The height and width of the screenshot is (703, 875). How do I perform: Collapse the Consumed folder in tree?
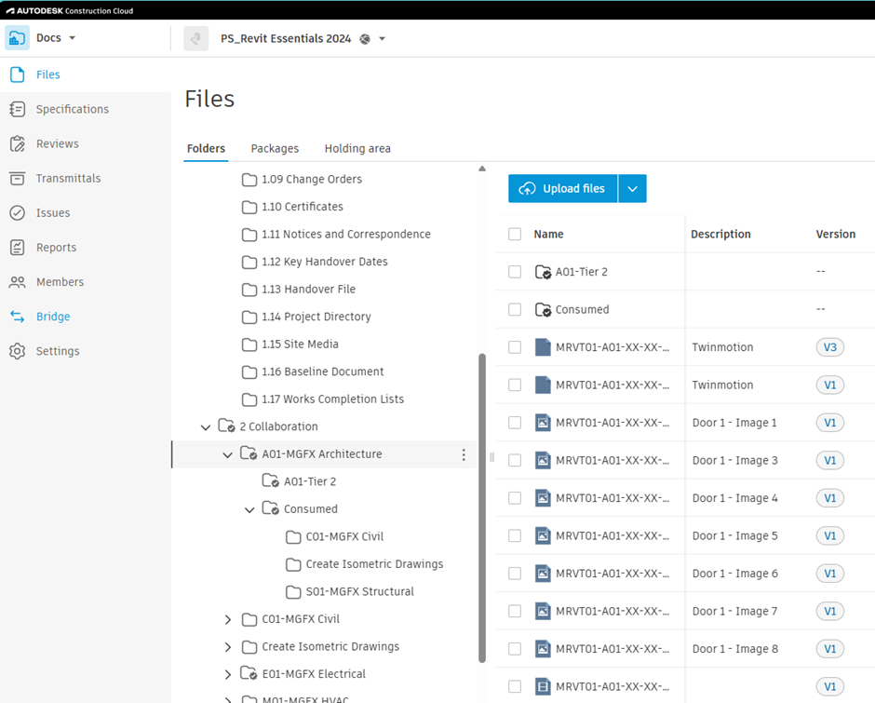coord(249,510)
